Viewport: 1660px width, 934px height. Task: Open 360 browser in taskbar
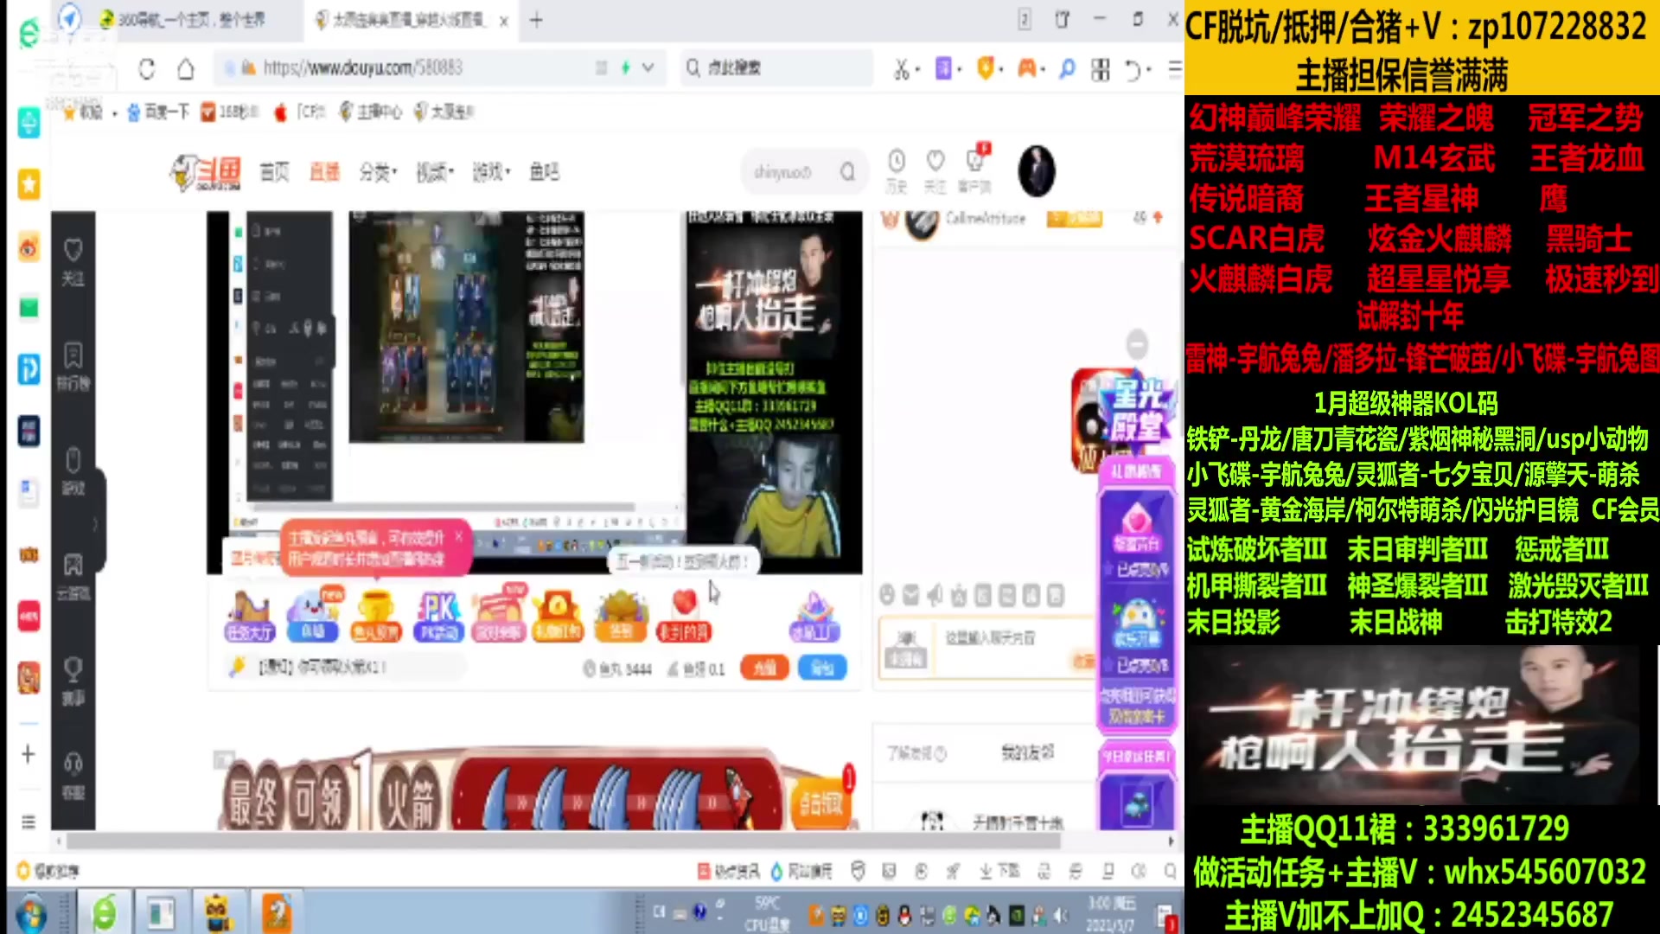[105, 912]
